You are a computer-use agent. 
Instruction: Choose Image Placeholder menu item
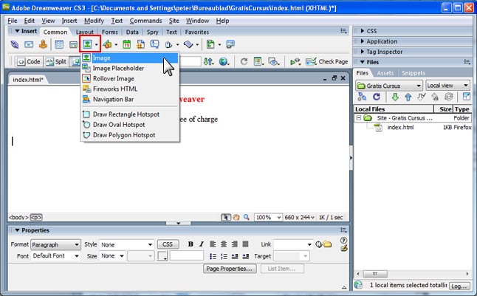pos(130,68)
